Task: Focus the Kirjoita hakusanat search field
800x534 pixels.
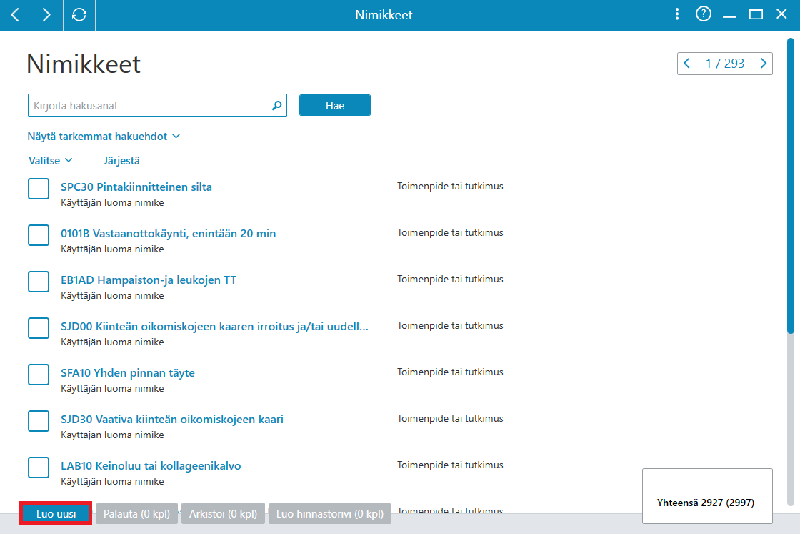Action: coord(157,105)
